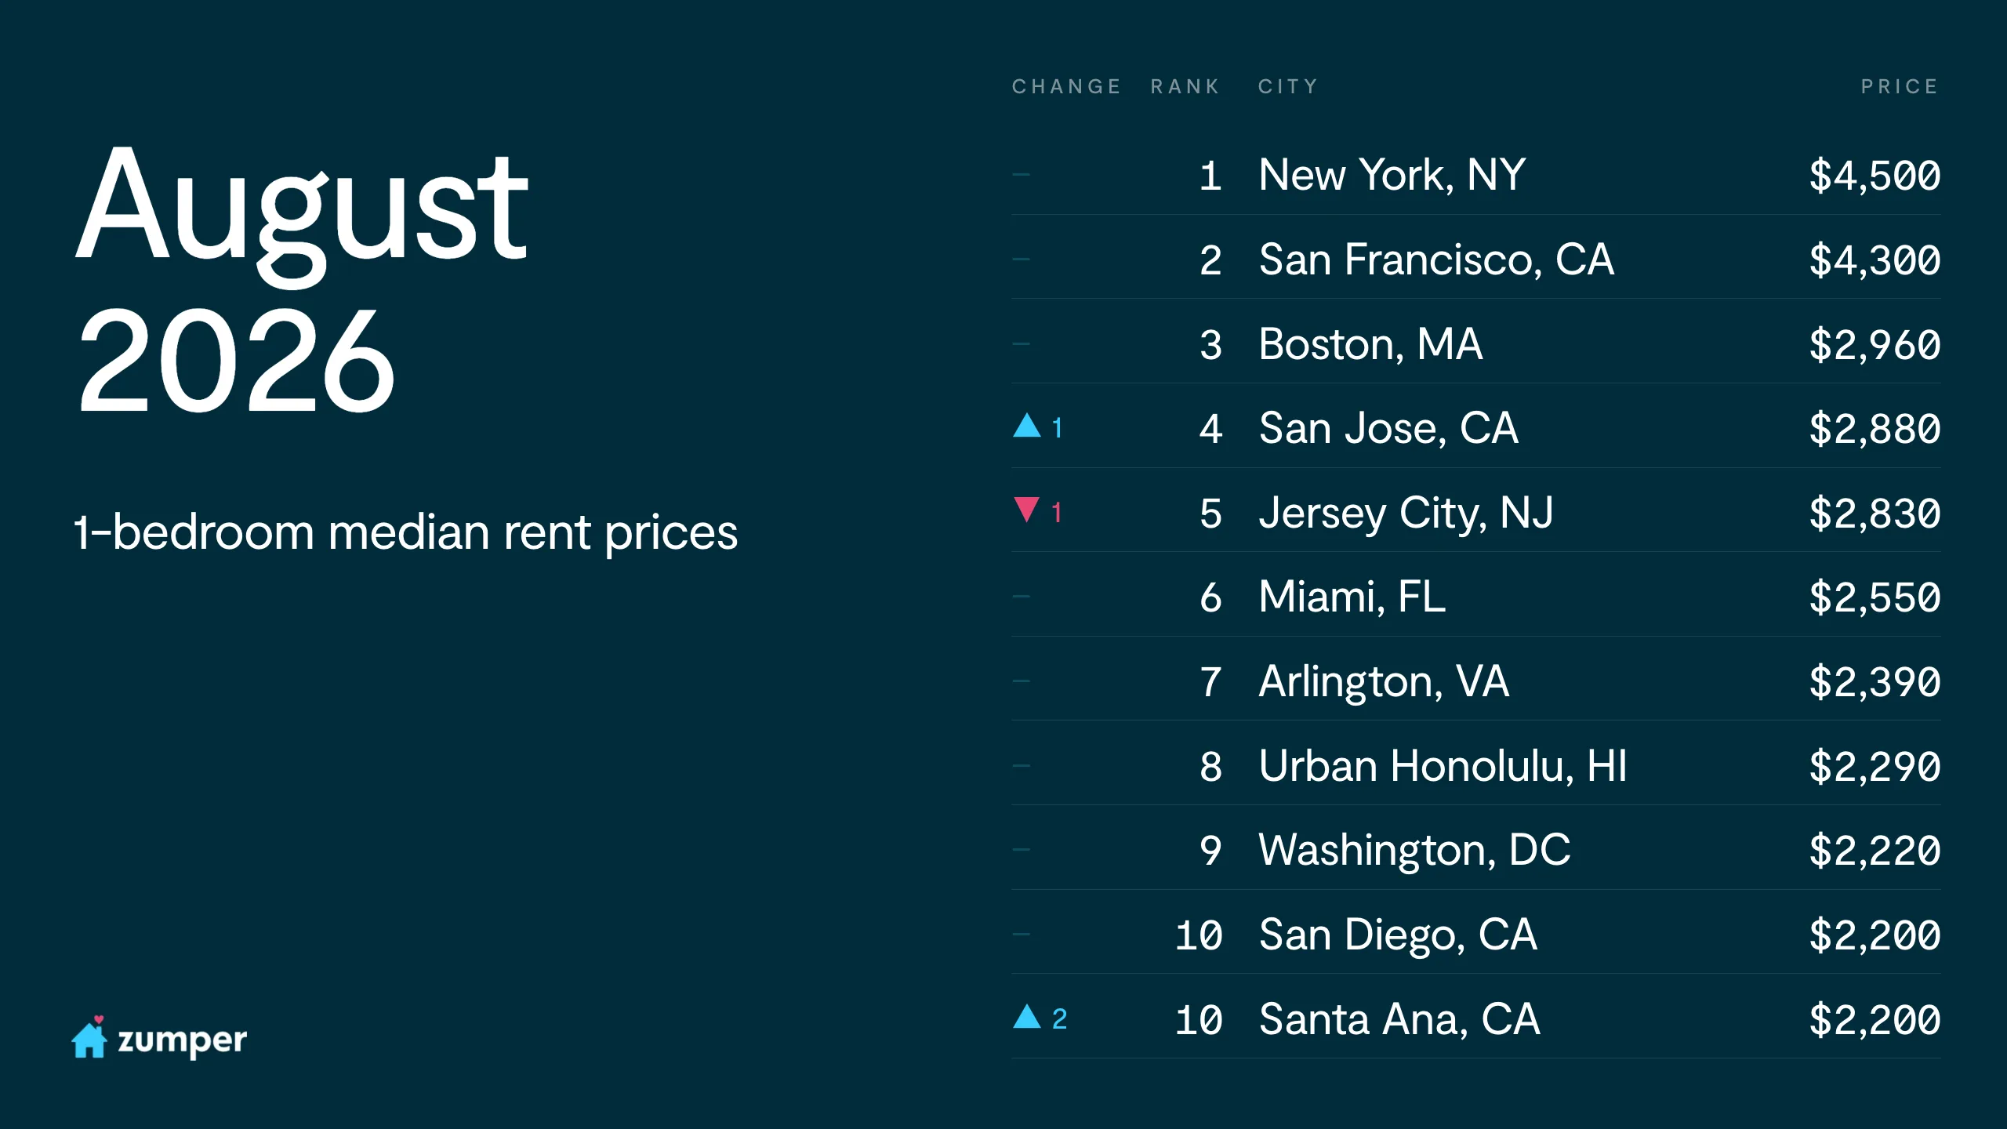Click the no-change dash next to New York
Screen dimensions: 2007x1129
pos(1021,174)
